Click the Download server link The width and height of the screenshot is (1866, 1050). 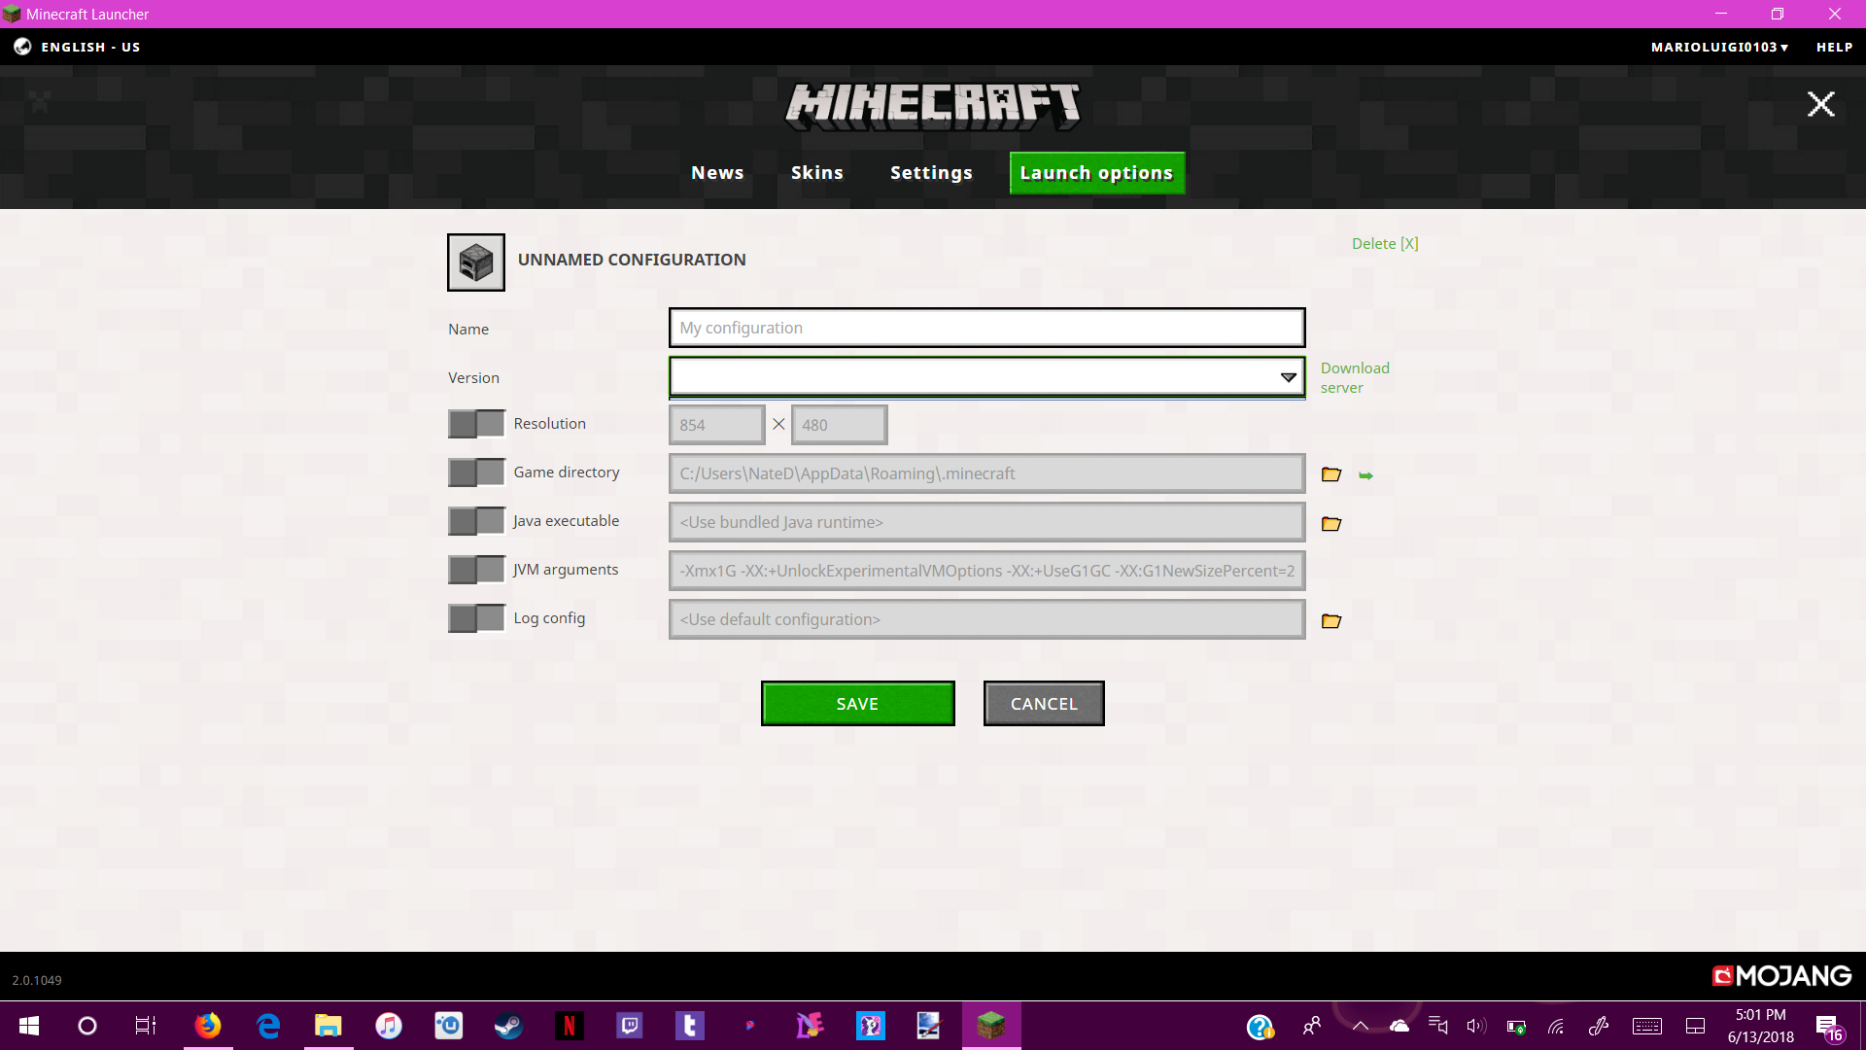[x=1355, y=378]
